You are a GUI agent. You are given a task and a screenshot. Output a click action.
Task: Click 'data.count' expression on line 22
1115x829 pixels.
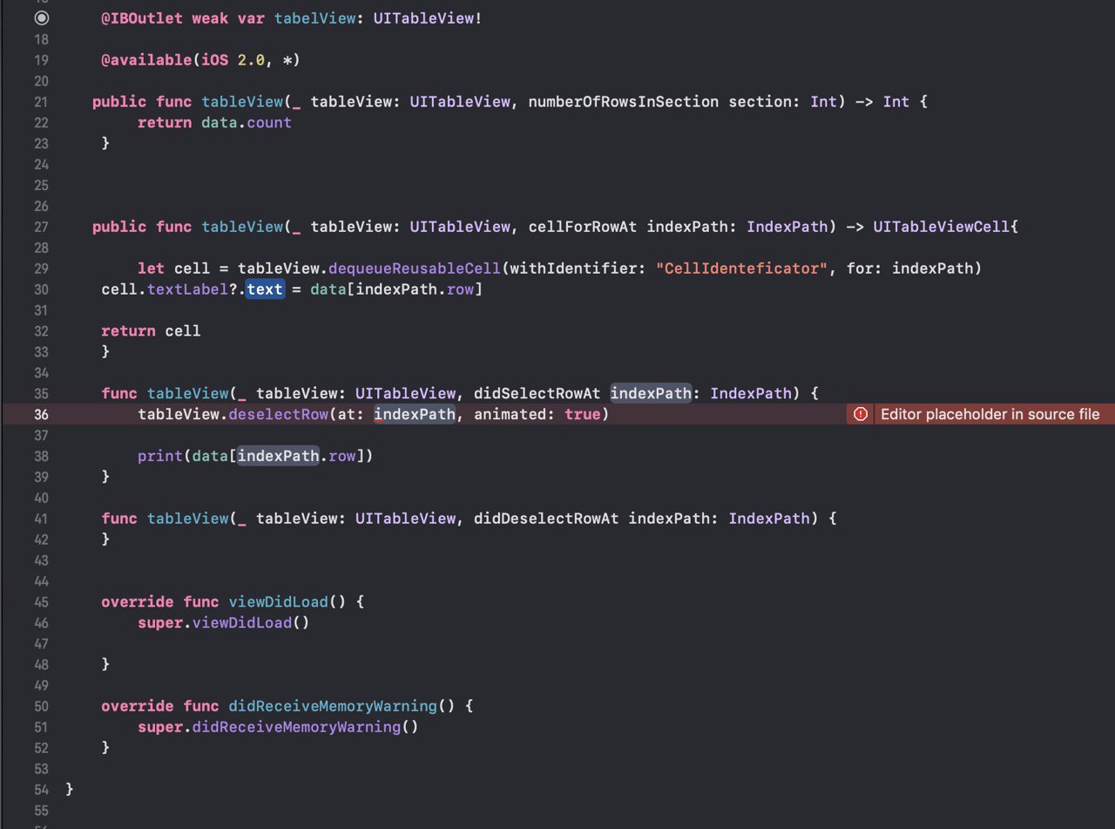tap(247, 123)
